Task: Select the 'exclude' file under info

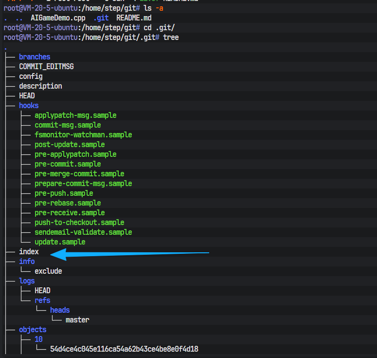Action: pos(48,271)
